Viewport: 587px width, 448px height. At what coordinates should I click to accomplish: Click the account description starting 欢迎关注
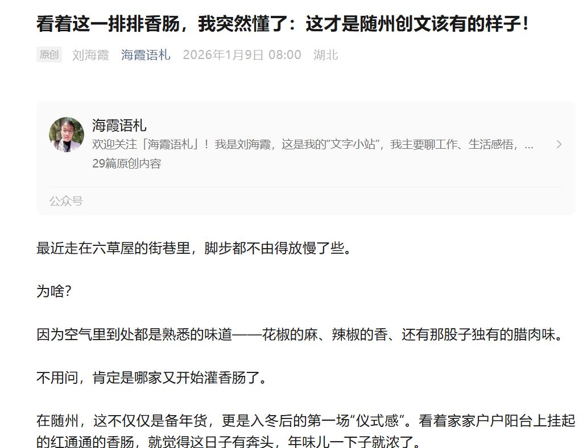point(313,144)
